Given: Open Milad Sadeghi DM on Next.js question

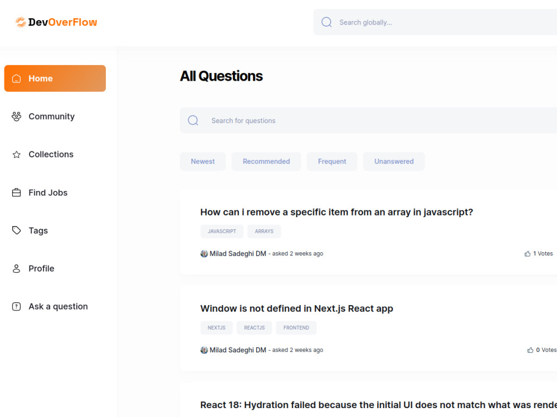Looking at the screenshot, I should pos(238,350).
